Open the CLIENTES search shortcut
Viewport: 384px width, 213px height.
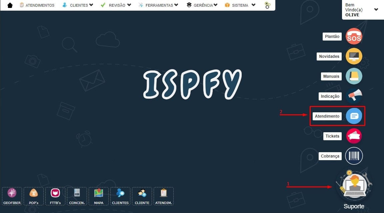[x=120, y=196]
